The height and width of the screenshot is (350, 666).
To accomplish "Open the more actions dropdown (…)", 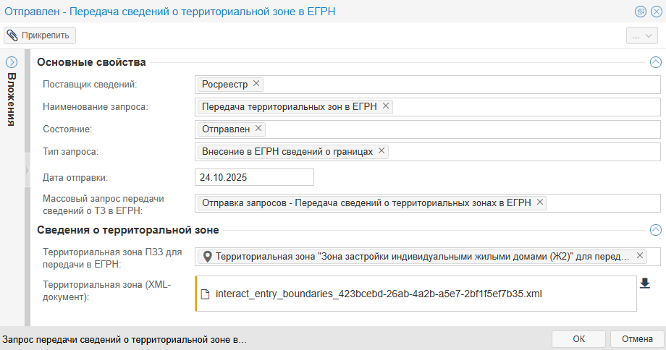I will pos(642,35).
